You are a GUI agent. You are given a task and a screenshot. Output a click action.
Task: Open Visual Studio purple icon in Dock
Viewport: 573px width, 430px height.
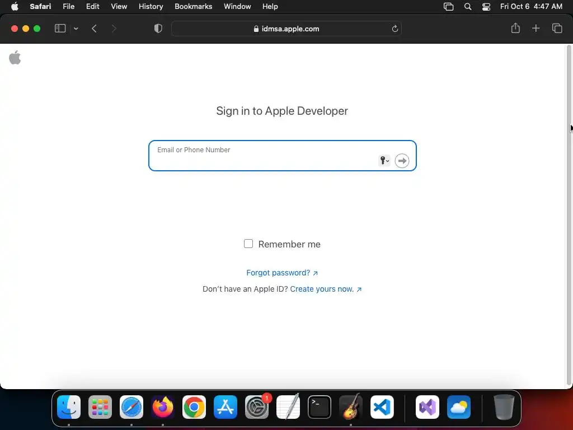(428, 407)
